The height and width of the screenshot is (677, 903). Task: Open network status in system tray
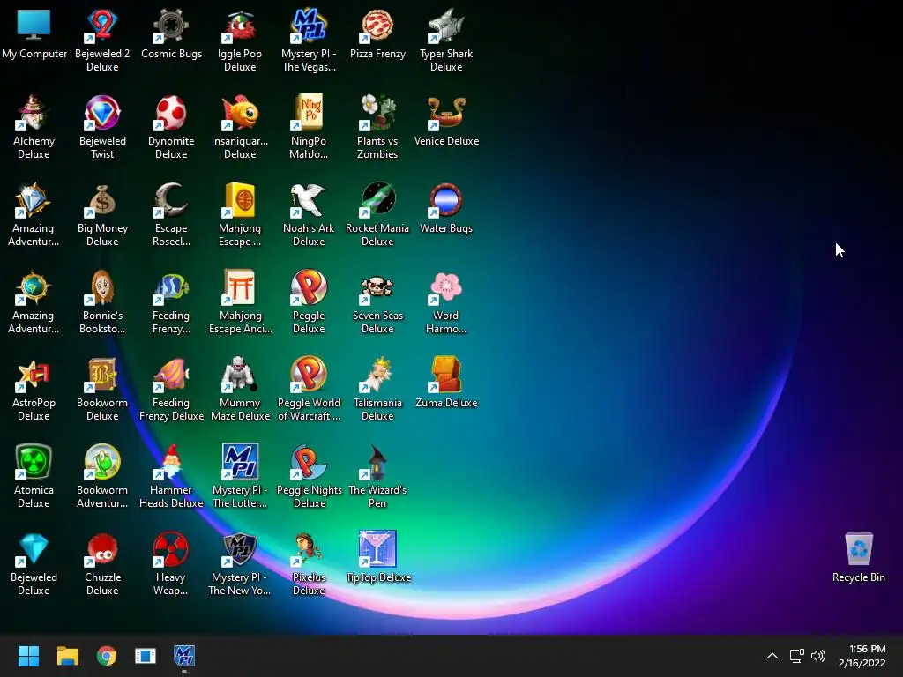click(796, 656)
